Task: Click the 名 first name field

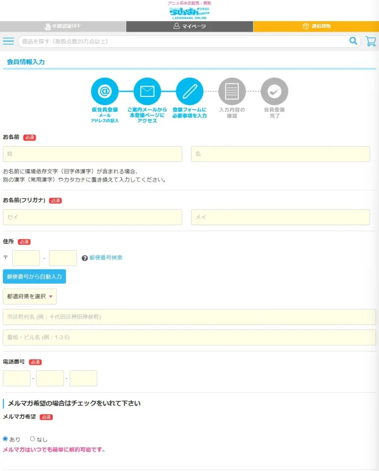Action: (280, 154)
